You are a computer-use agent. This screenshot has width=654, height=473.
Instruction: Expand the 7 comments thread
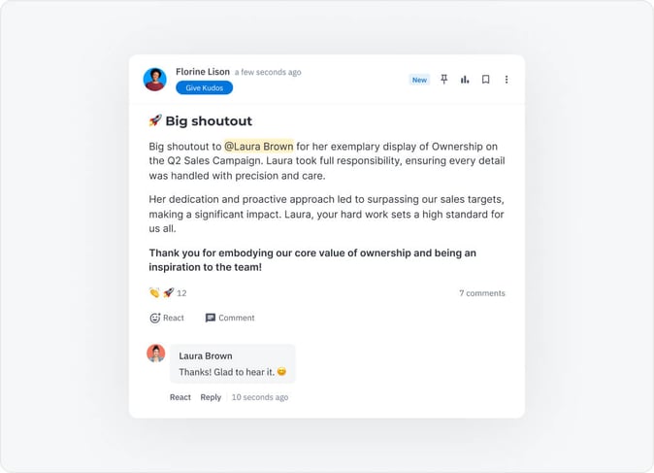[x=482, y=293]
